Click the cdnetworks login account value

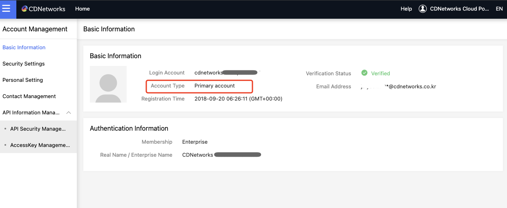tap(226, 73)
